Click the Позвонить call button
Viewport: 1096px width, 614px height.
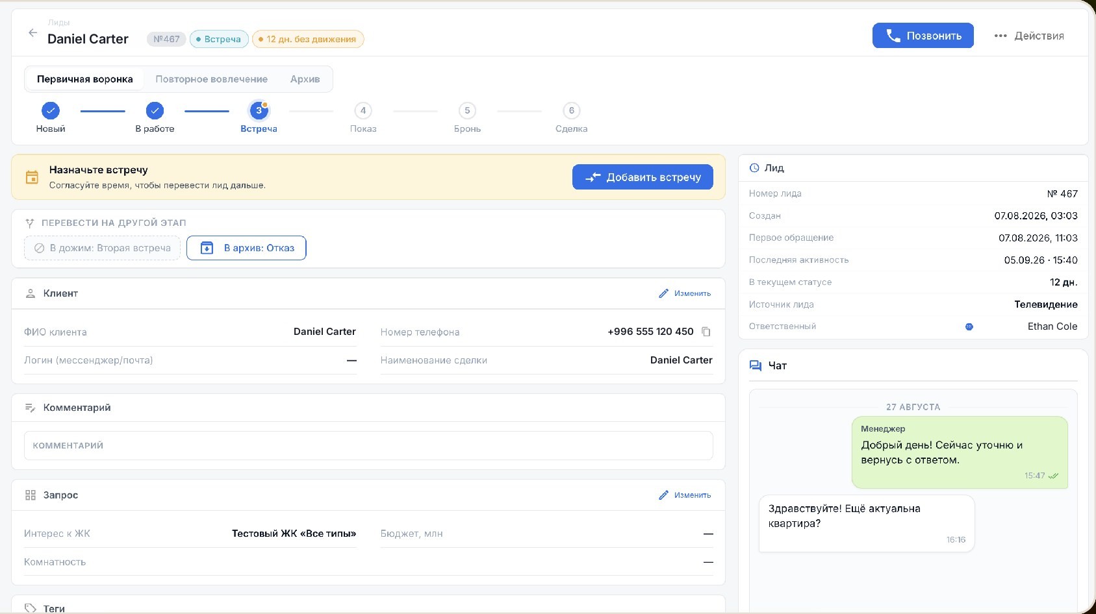(923, 36)
